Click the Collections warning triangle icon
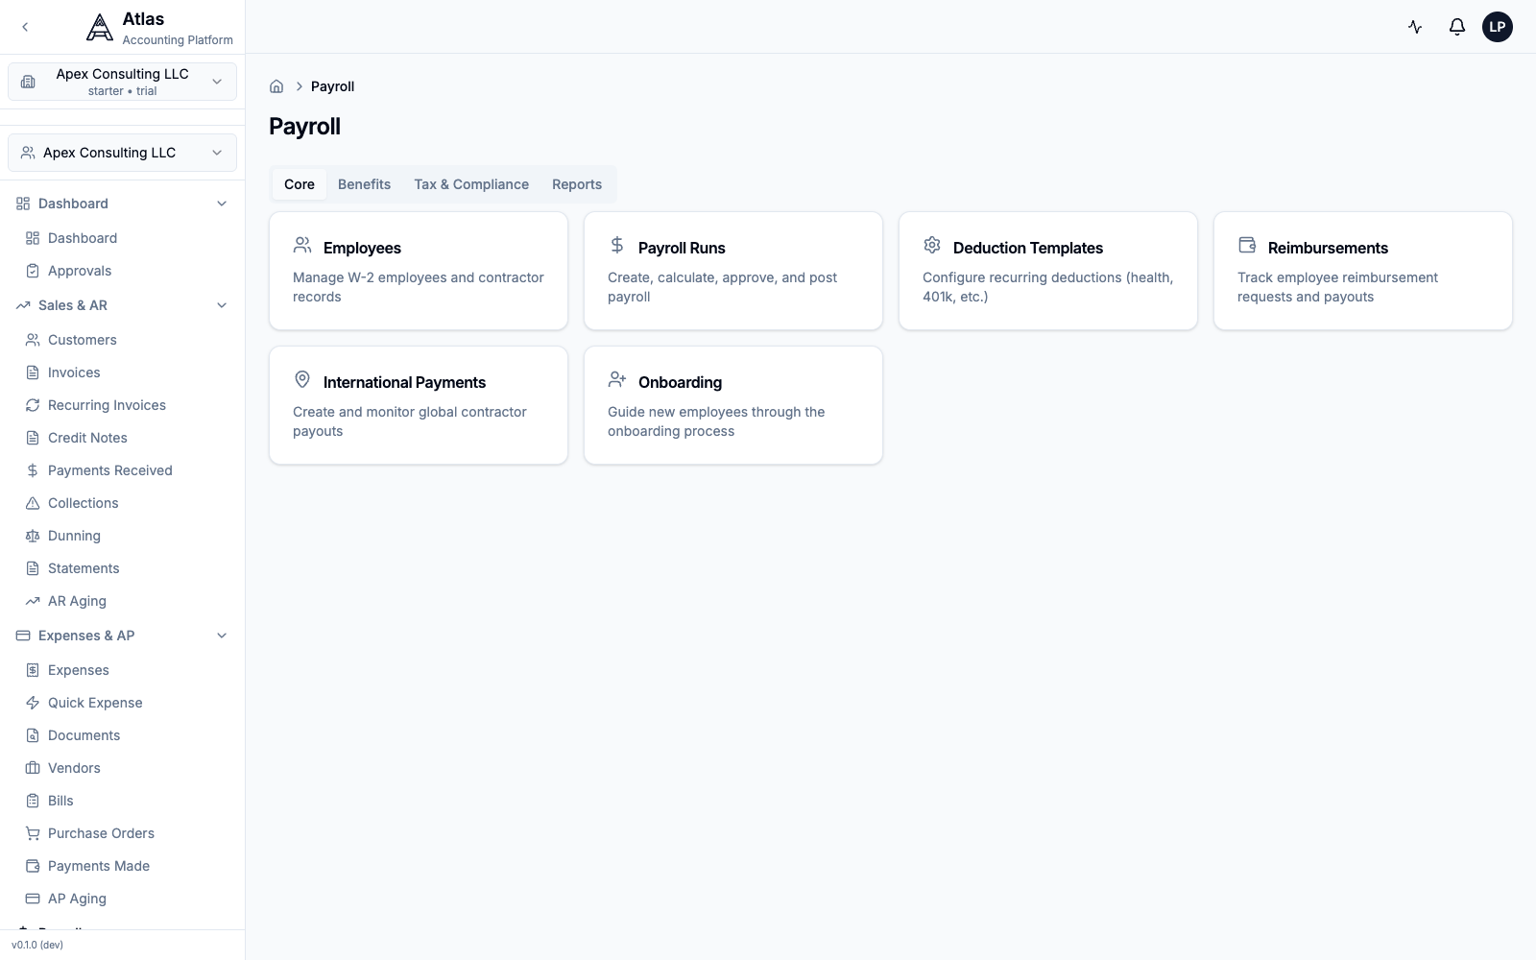1536x960 pixels. (x=33, y=503)
